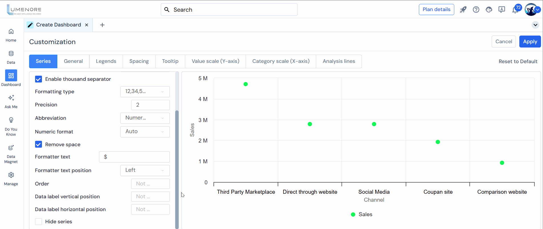Open the Data Magnet icon
This screenshot has height=229, width=543.
click(x=11, y=148)
